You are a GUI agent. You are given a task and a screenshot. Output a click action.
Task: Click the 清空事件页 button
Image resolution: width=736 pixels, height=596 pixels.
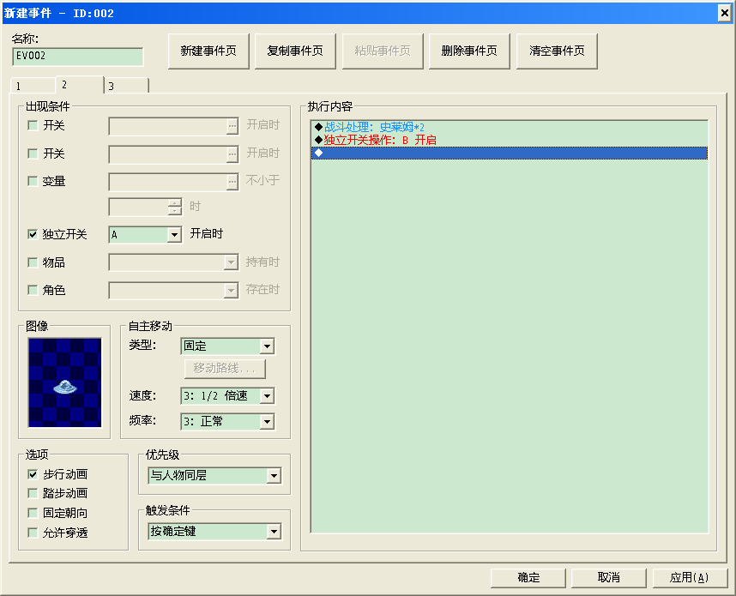[x=557, y=51]
